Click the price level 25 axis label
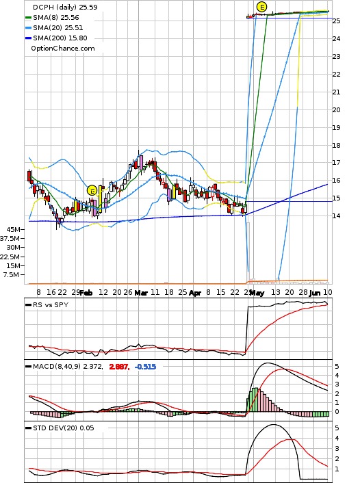Viewport: 360px width, 483px height. (336, 21)
